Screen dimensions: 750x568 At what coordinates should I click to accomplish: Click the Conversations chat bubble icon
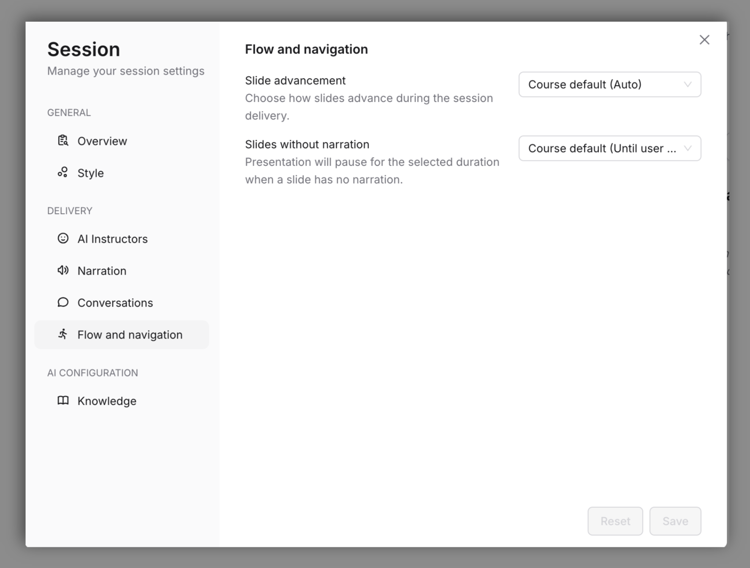(63, 302)
